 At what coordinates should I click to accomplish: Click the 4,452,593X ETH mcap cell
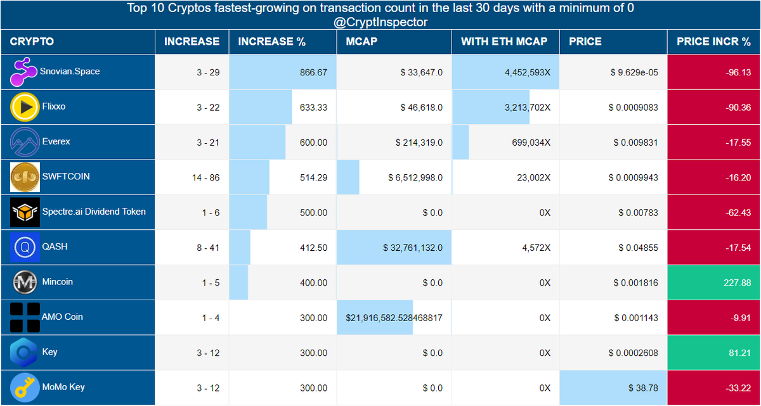505,72
